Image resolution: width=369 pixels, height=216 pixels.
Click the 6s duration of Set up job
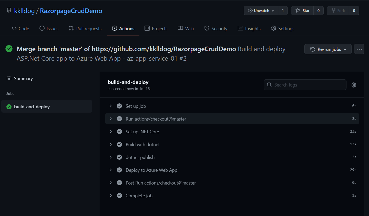(x=354, y=106)
